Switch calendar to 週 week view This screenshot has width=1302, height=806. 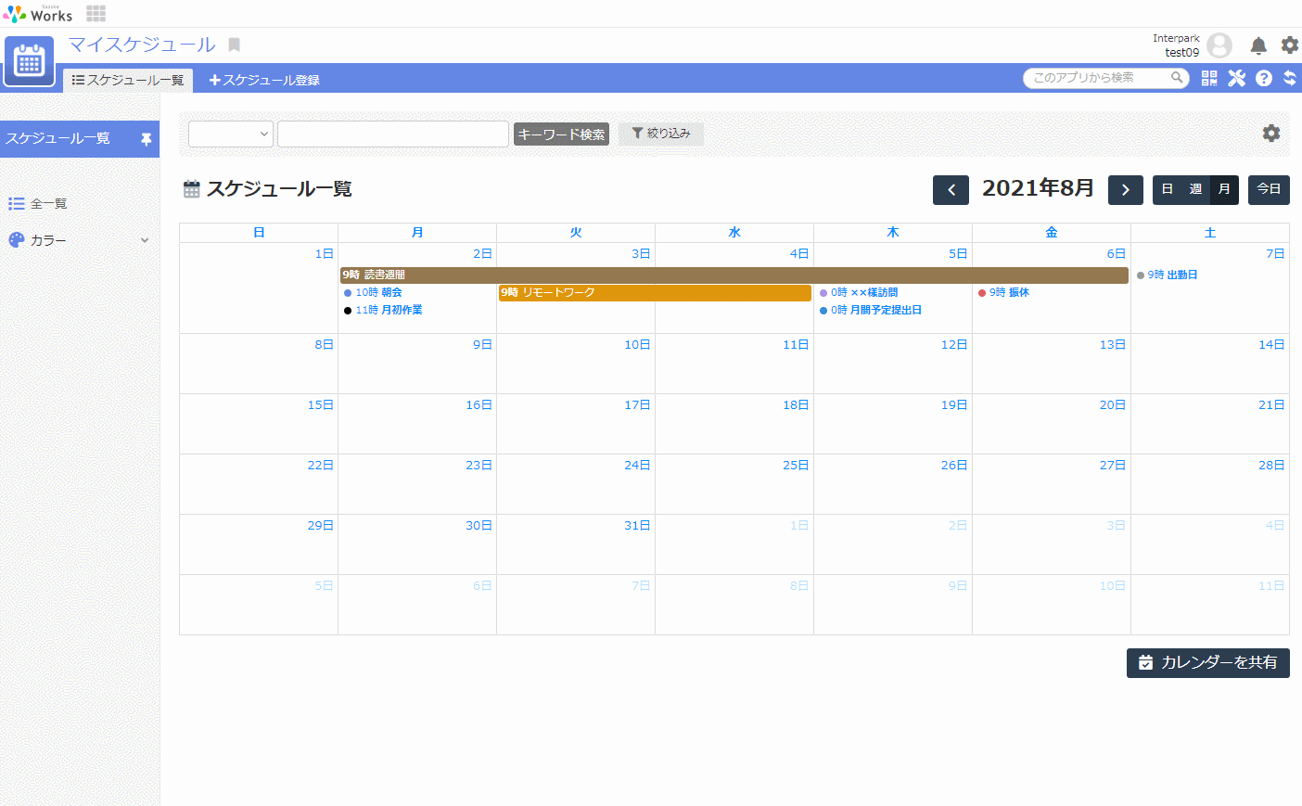[x=1195, y=189]
